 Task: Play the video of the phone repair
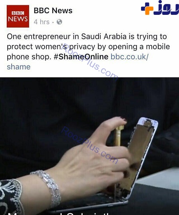[x=89, y=146]
